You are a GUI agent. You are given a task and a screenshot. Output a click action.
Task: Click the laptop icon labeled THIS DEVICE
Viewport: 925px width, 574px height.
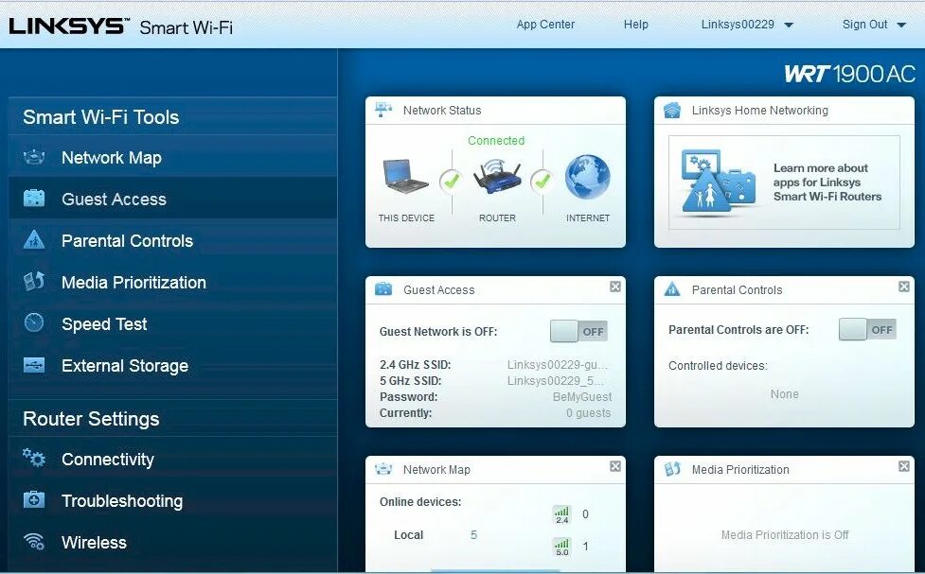[x=406, y=177]
